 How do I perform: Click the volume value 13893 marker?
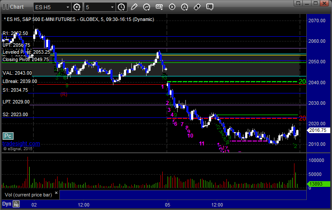tap(318, 184)
